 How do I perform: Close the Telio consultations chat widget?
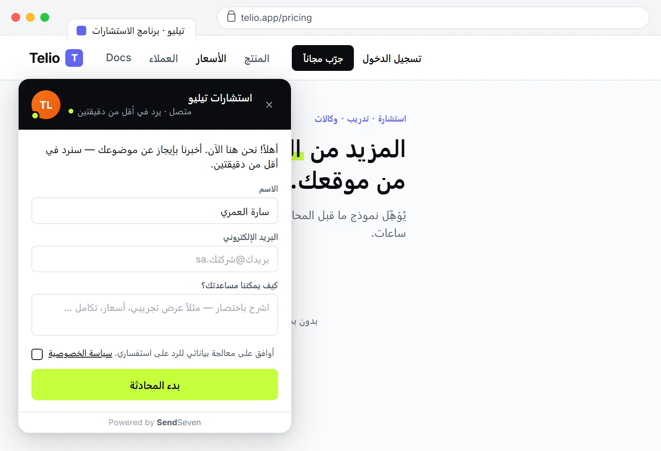[269, 105]
